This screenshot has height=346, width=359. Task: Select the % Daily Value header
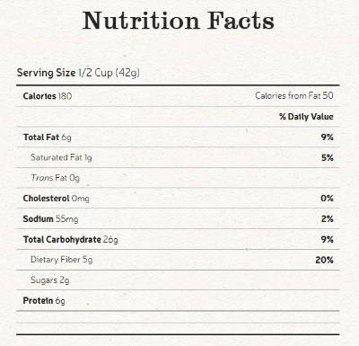point(306,117)
